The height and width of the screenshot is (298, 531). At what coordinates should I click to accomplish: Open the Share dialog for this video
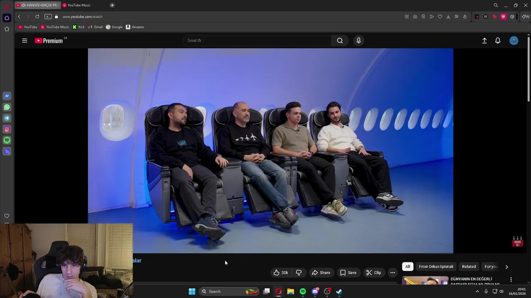pyautogui.click(x=321, y=273)
